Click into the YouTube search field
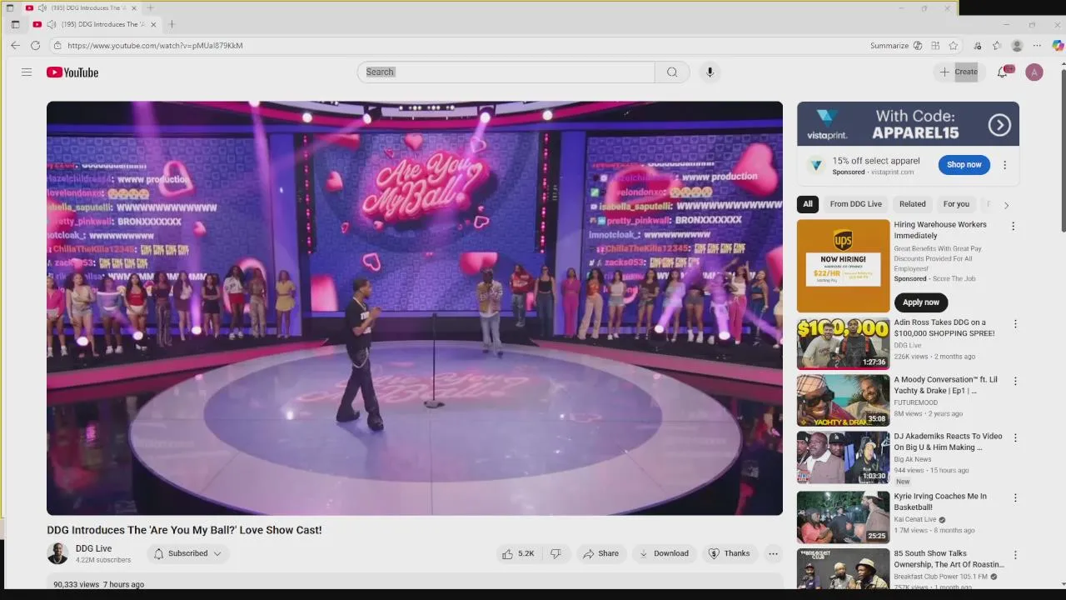The image size is (1066, 600). [506, 72]
